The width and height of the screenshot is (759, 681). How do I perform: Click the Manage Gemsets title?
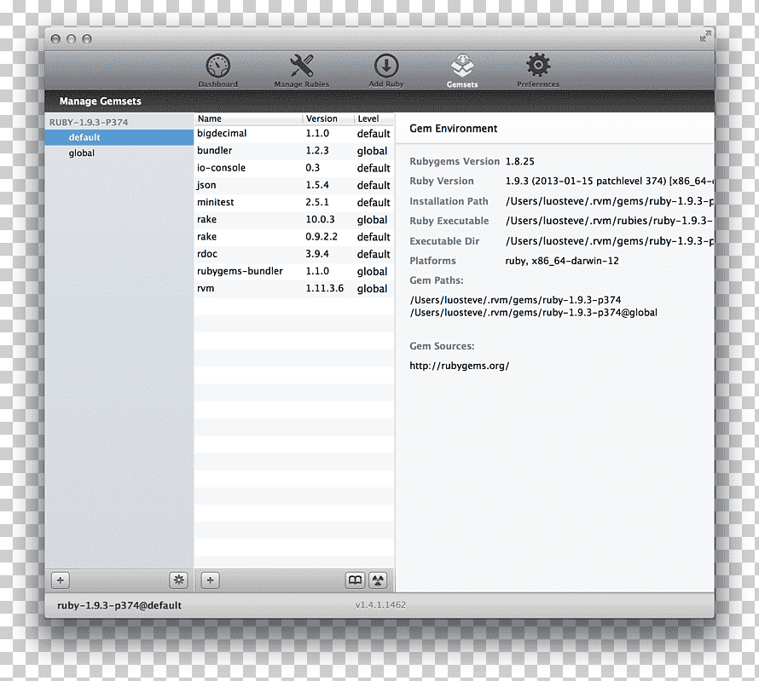click(x=100, y=101)
